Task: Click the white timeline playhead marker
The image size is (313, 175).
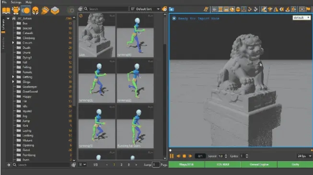Action: (170, 150)
